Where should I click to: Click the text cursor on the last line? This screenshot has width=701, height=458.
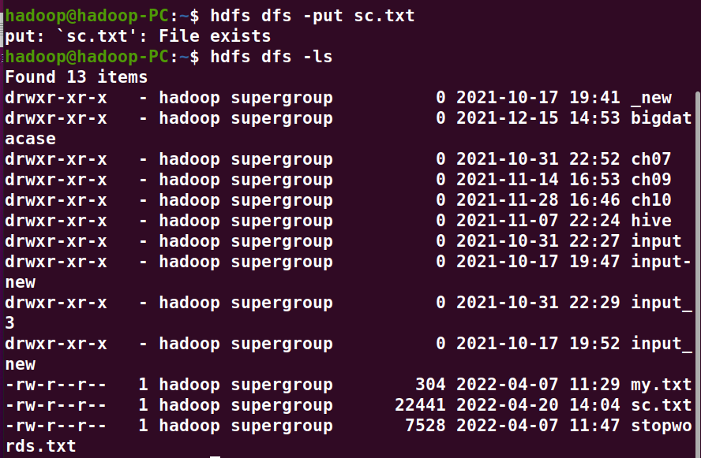coord(216,456)
